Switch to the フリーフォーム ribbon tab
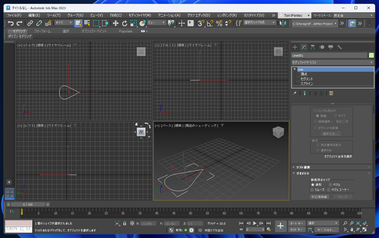Viewport: 379px width, 238px height. (42, 31)
